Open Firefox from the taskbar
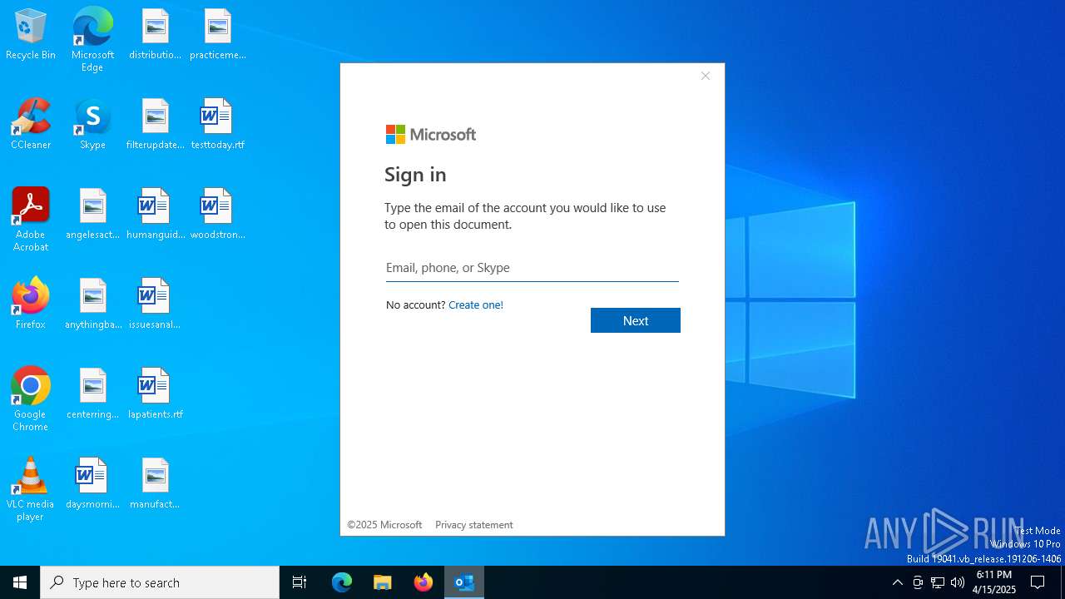Screen dimensions: 1065x599 pyautogui.click(x=424, y=582)
